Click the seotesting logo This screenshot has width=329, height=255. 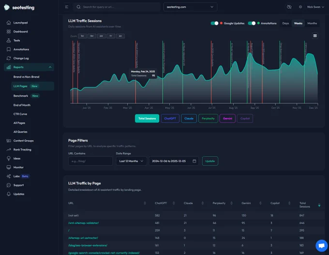(19, 7)
